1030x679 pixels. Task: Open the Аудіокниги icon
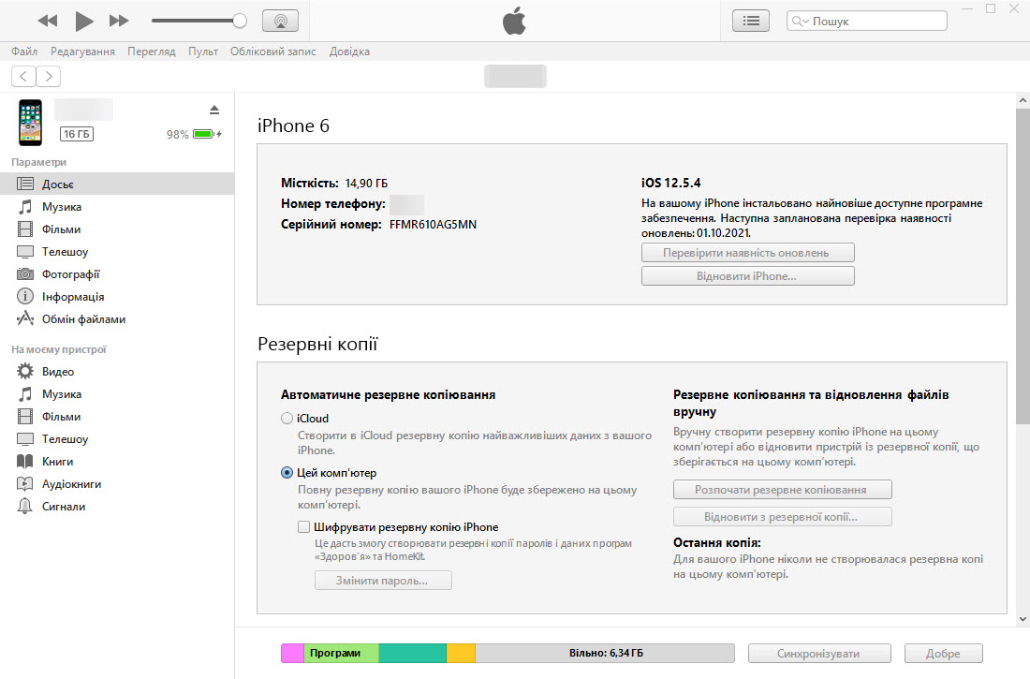25,484
